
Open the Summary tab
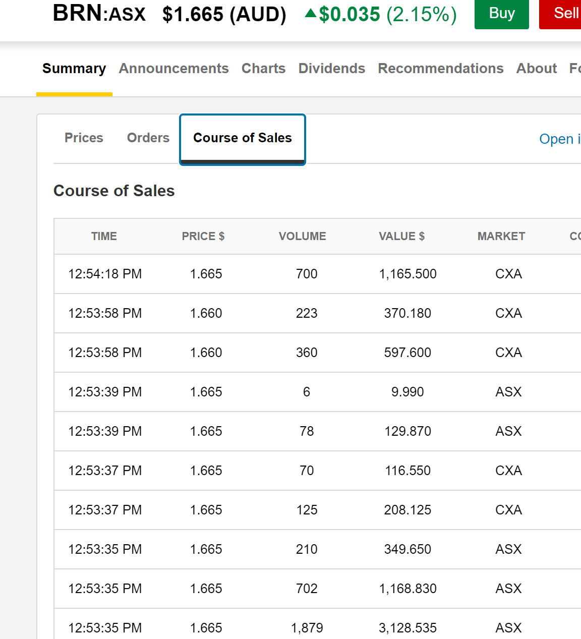(74, 69)
